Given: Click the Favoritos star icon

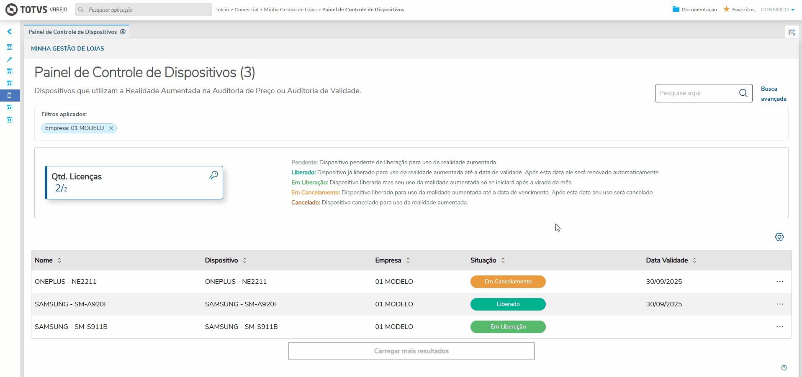Looking at the screenshot, I should click(727, 9).
